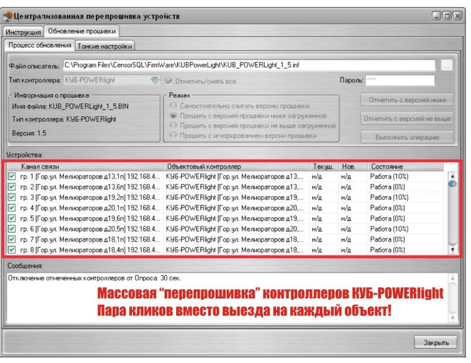Click гр. 6 Мелиораторов д20,5п channel cell

click(90, 229)
